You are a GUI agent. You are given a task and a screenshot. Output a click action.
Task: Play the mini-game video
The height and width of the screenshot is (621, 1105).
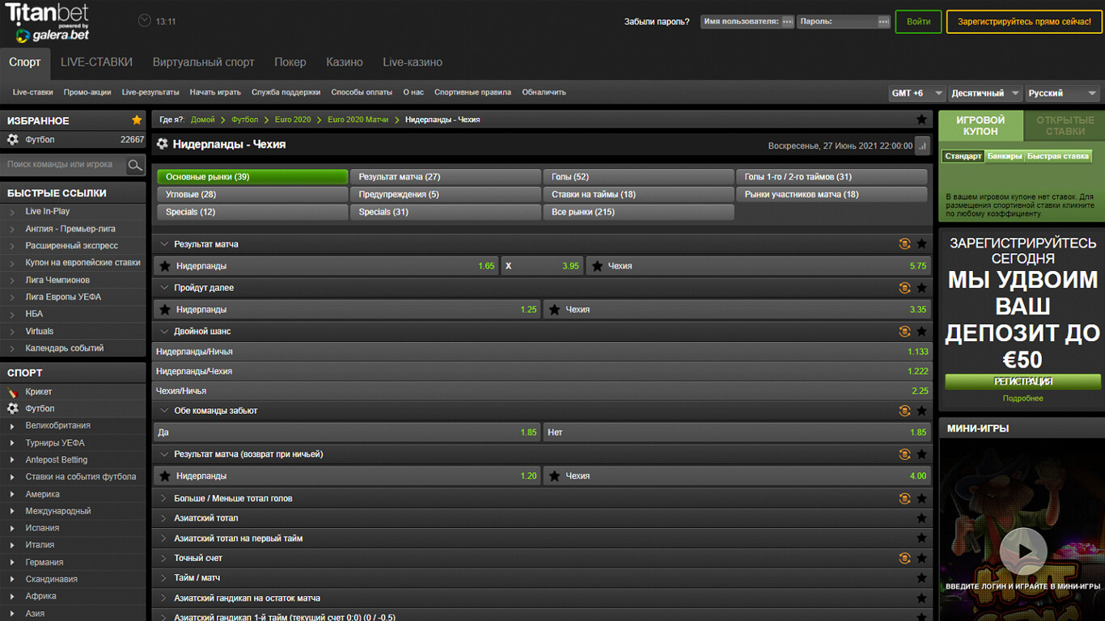1023,551
